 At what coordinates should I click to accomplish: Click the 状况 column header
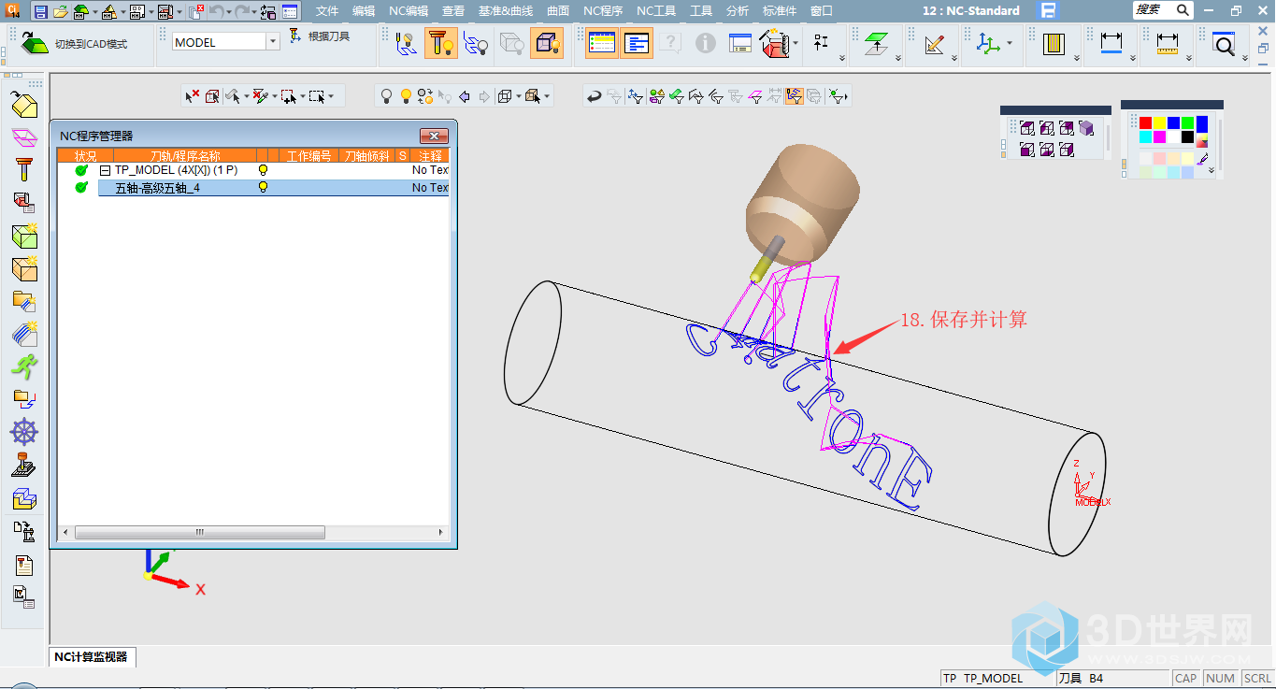(x=86, y=155)
